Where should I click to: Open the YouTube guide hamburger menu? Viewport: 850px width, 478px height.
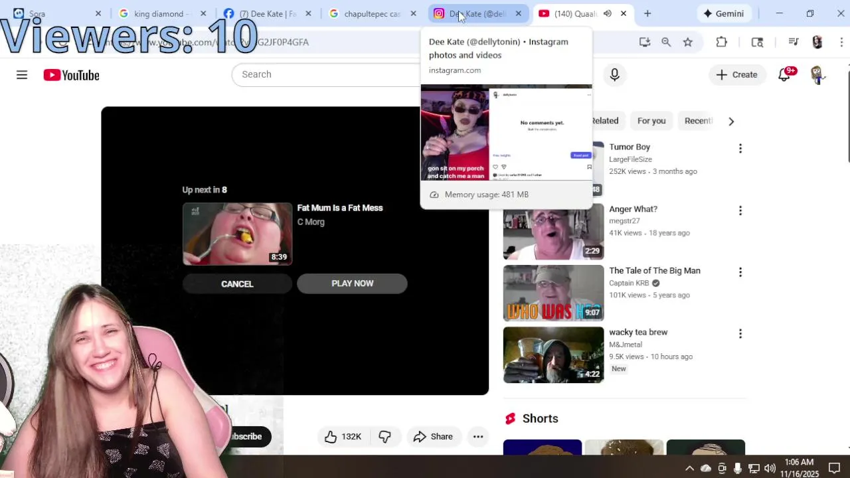point(22,75)
